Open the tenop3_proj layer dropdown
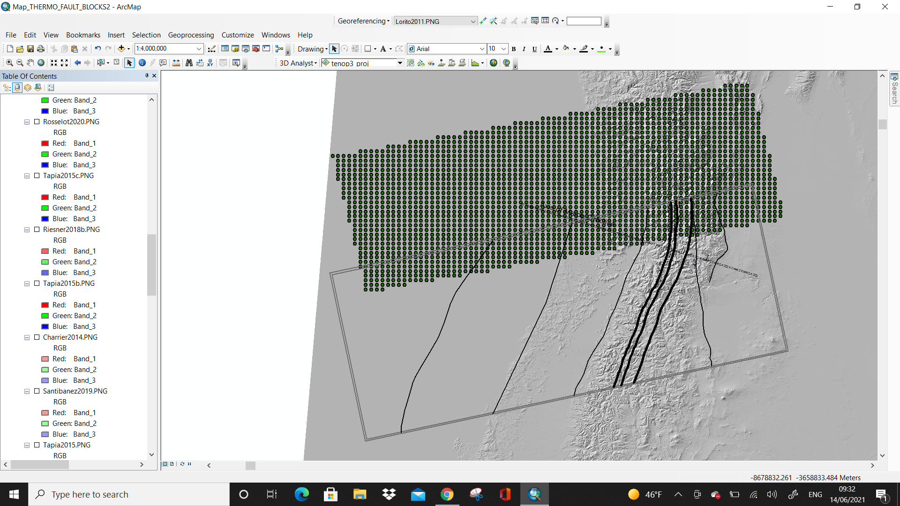The height and width of the screenshot is (506, 900). pos(399,63)
